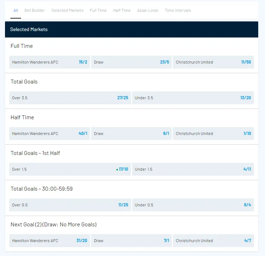Pick Hamilton Wanderers Half Time 40/1
Image resolution: width=265 pixels, height=256 pixels.
(x=50, y=134)
